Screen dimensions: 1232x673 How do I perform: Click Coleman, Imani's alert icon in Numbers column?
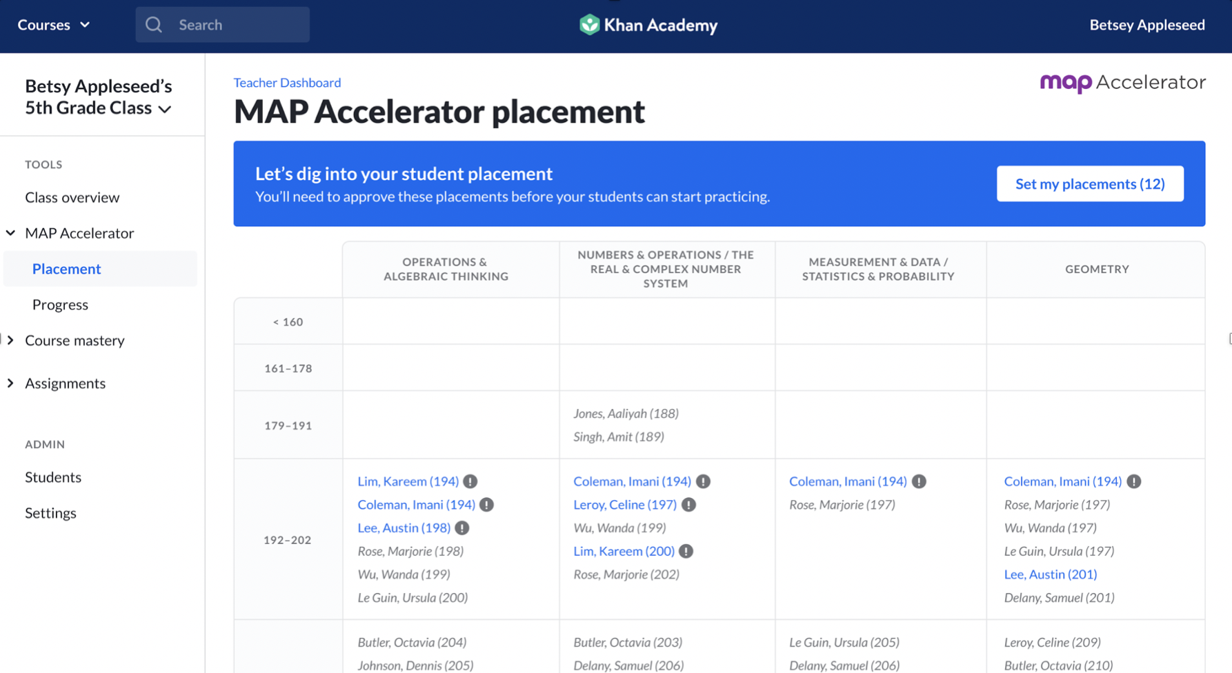(703, 481)
